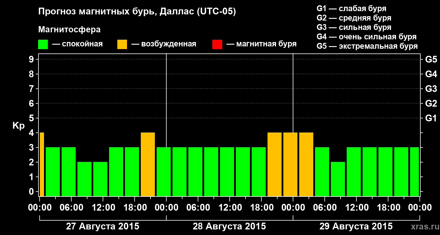Click legend line 'G5 — экстремальная буря'

[x=367, y=46]
